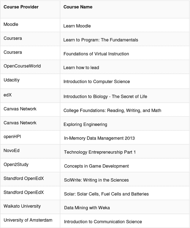Click the Learn Moodle course name
The image size is (190, 228).
pos(77,26)
